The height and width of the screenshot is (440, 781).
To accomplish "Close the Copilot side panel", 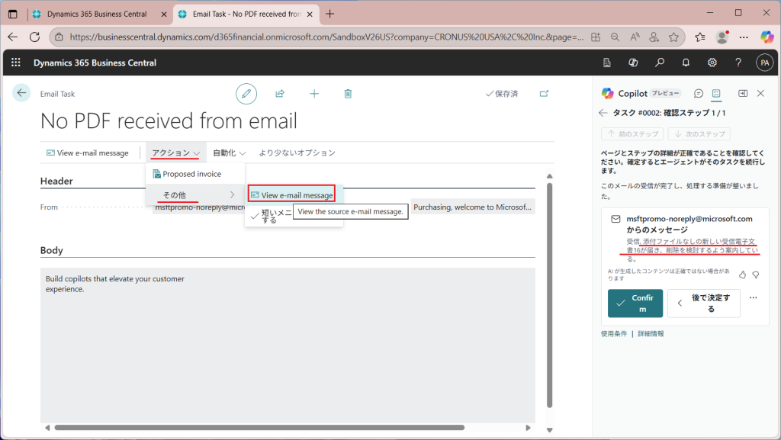I will (x=760, y=94).
